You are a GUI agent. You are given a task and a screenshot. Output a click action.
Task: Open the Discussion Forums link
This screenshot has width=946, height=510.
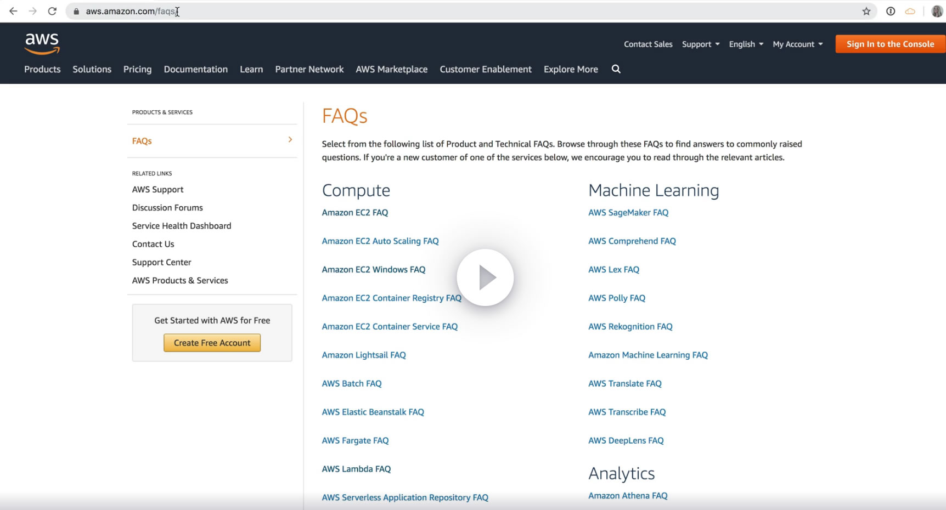tap(167, 207)
